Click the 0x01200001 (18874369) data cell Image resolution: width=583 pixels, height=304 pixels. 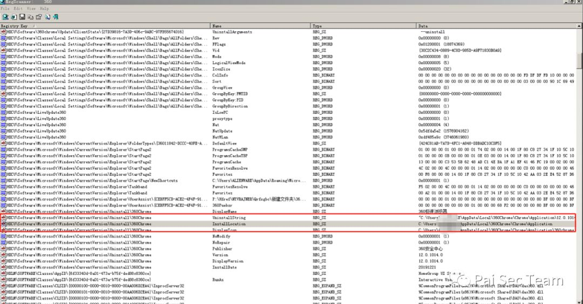442,44
